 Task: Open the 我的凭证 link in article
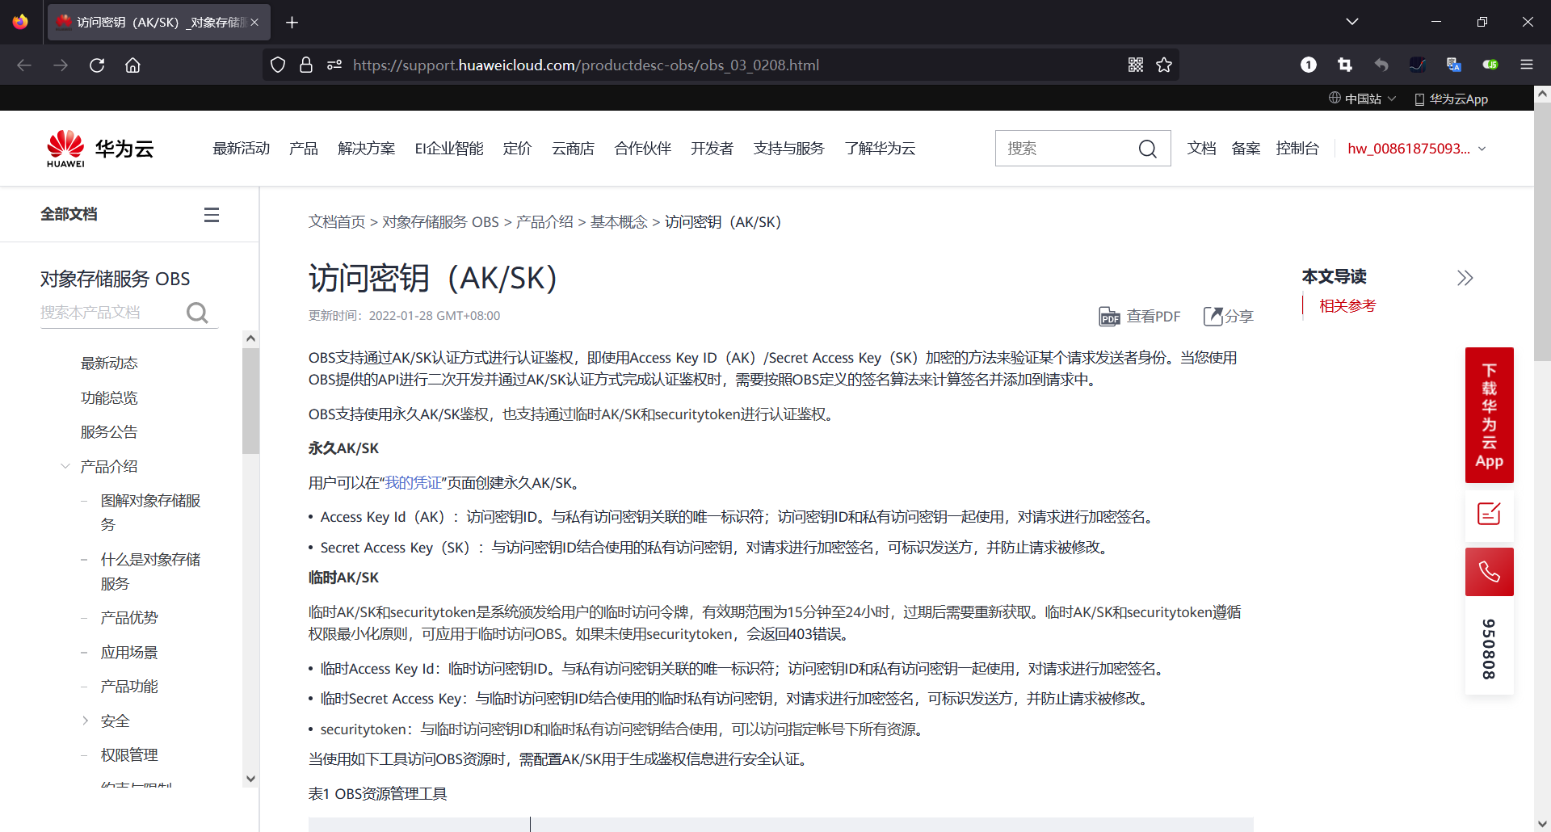click(413, 482)
